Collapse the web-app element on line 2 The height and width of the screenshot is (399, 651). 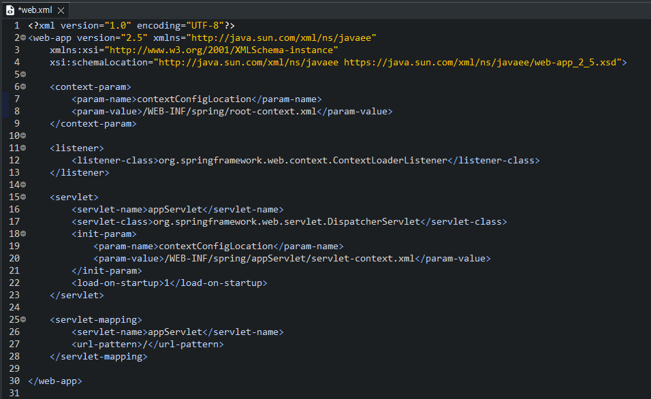click(23, 37)
